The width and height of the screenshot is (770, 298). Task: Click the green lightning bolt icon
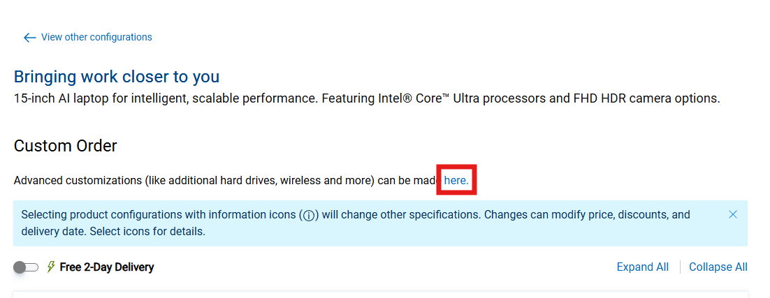(50, 267)
